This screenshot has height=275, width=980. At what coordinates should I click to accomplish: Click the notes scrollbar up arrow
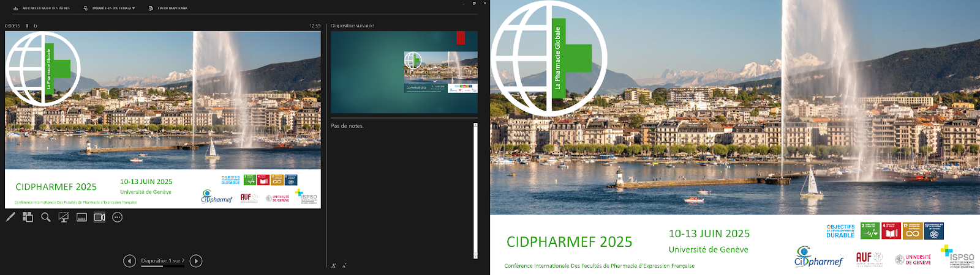pos(475,125)
